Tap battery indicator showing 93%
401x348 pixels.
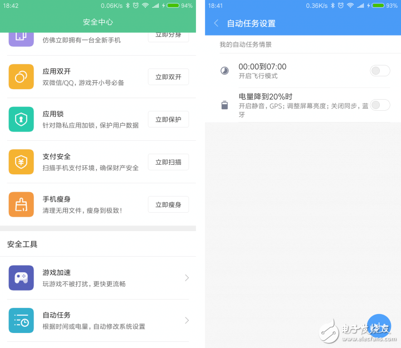click(378, 6)
